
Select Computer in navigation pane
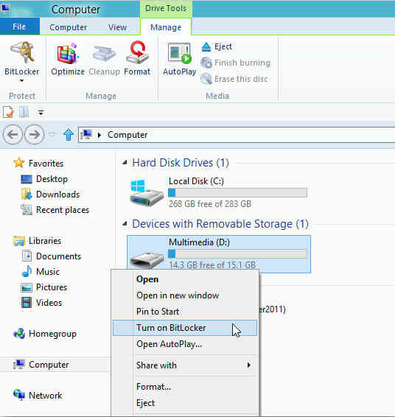coord(55,365)
